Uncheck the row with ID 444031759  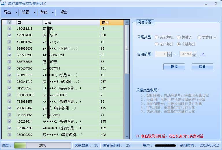pos(9,42)
